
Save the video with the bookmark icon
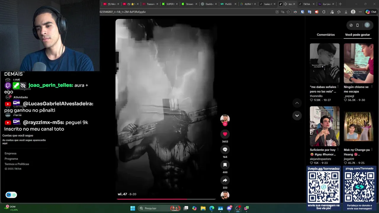(x=225, y=165)
